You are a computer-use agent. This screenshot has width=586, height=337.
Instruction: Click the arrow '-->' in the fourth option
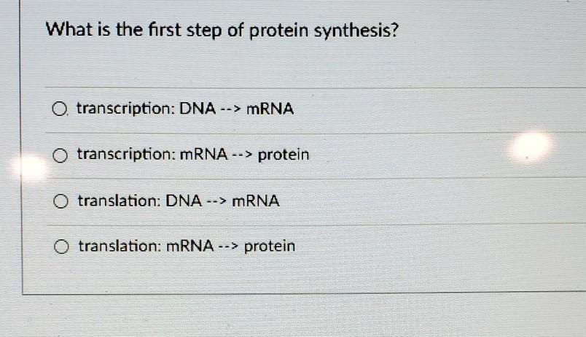point(228,247)
